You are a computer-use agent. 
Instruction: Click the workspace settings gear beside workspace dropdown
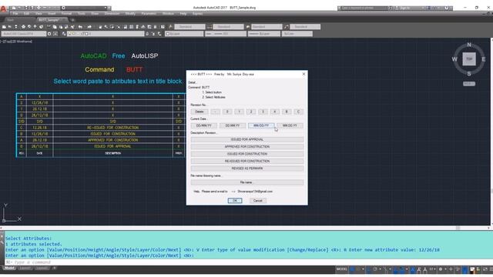point(49,34)
